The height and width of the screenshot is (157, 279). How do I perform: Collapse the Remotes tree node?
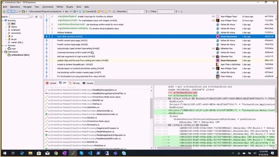pyautogui.click(x=3, y=45)
